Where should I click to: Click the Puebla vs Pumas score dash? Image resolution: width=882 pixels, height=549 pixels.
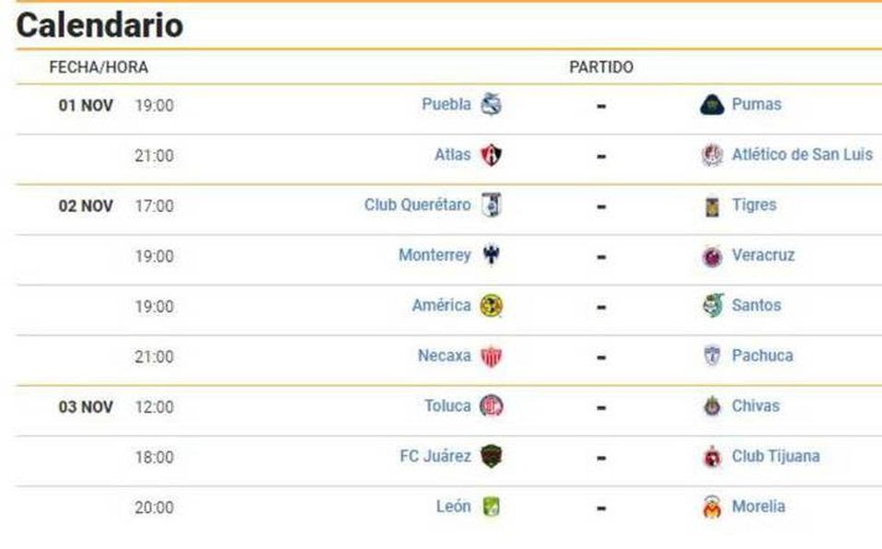click(x=601, y=106)
